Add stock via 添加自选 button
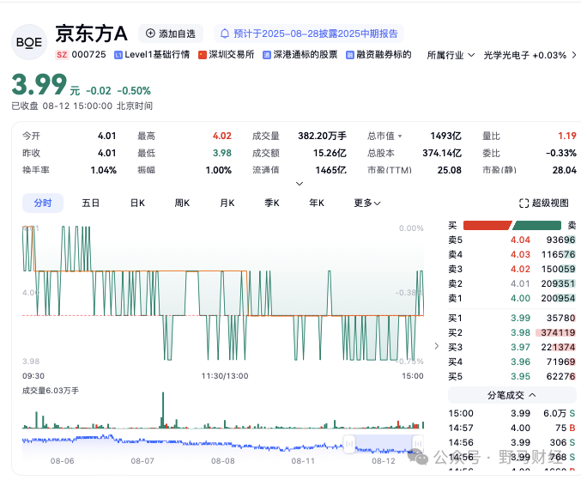The width and height of the screenshot is (581, 480). coord(171,33)
